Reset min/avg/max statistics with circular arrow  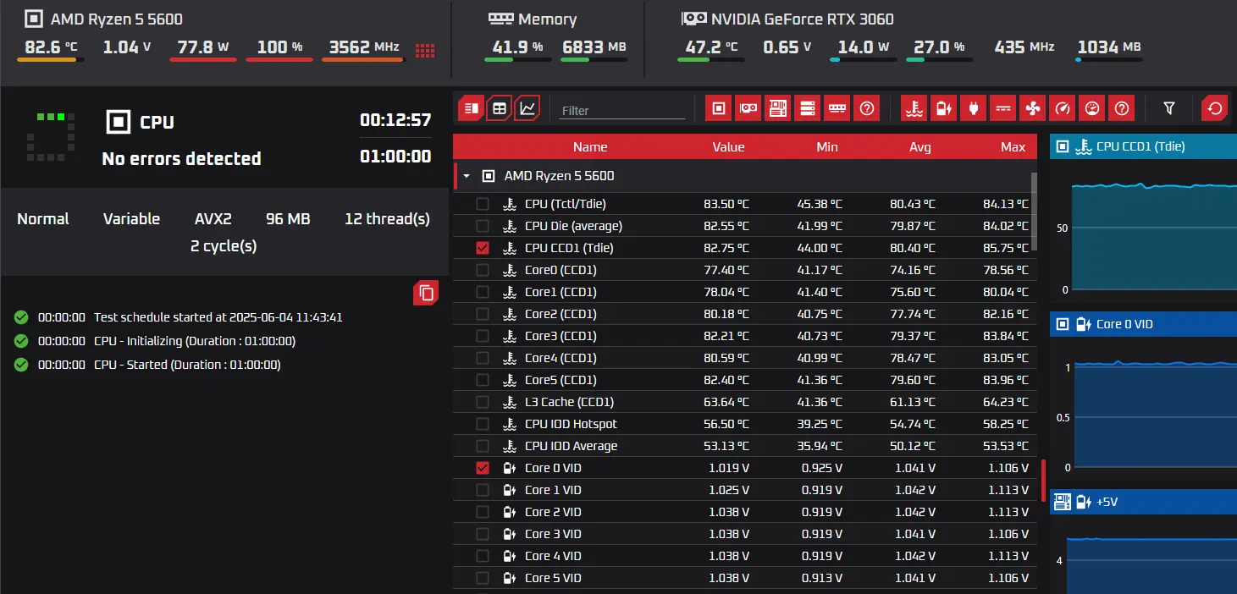tap(1215, 108)
